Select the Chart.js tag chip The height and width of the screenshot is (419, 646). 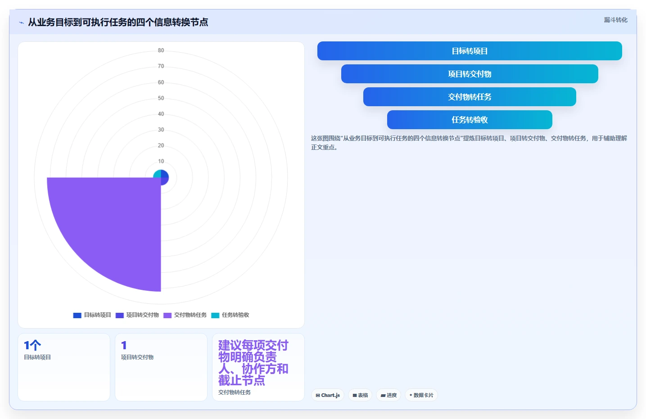click(x=328, y=395)
